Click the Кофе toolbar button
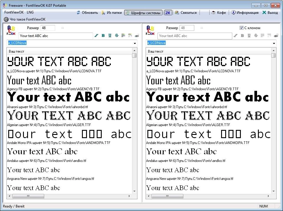Image resolution: width=283 pixels, height=211 pixels. point(218,13)
